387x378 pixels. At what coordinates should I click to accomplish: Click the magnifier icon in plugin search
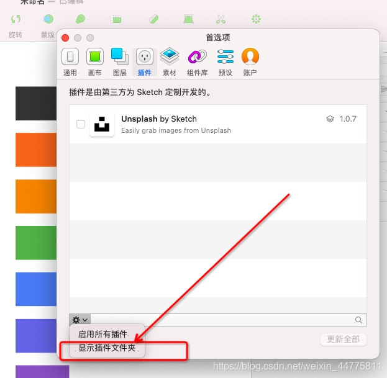358,320
